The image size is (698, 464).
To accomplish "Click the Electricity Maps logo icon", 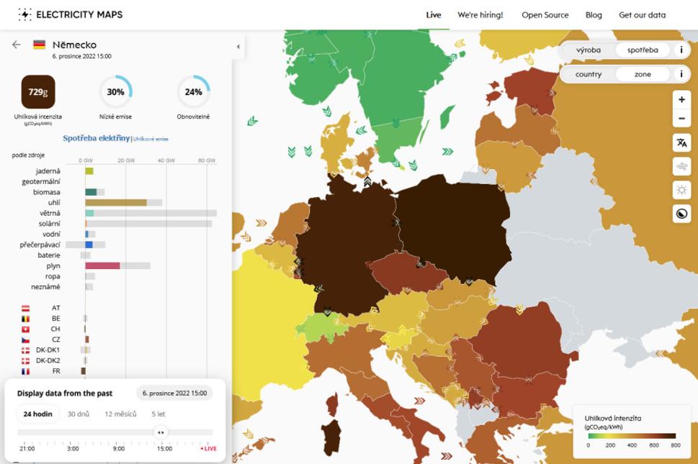I will click(x=25, y=14).
